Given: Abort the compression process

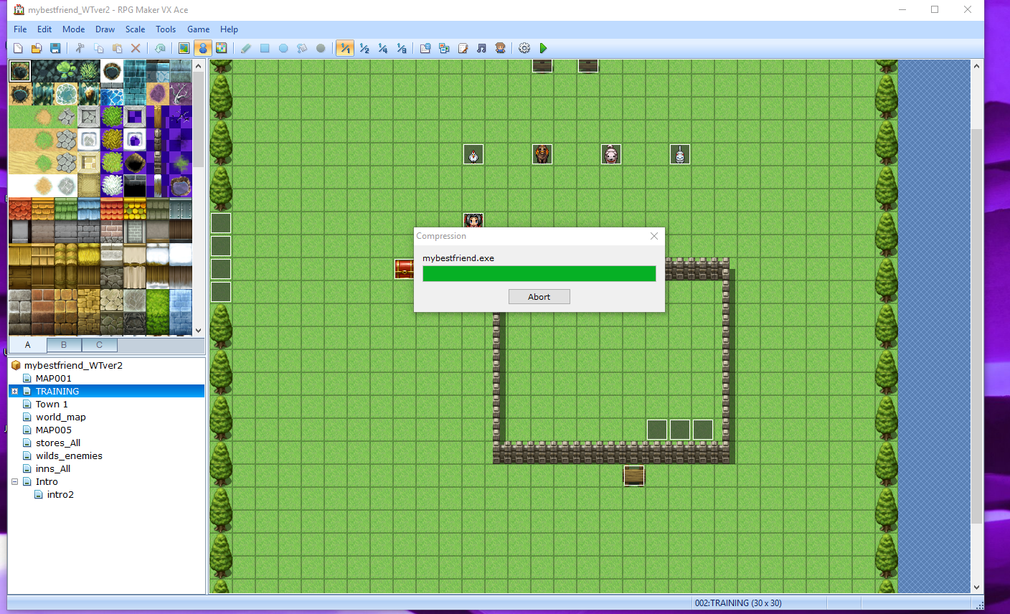Looking at the screenshot, I should pyautogui.click(x=539, y=297).
